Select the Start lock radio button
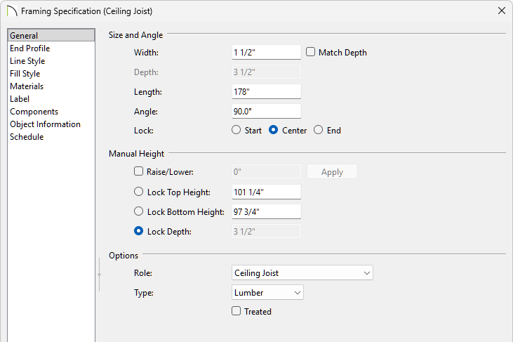The image size is (513, 342). (236, 130)
